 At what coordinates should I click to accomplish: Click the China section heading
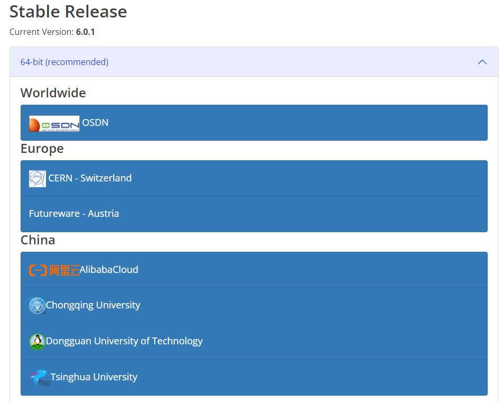tap(38, 240)
